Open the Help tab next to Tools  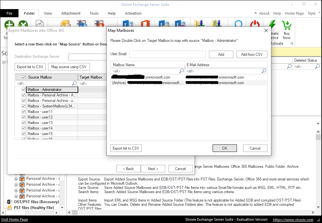[x=112, y=13]
